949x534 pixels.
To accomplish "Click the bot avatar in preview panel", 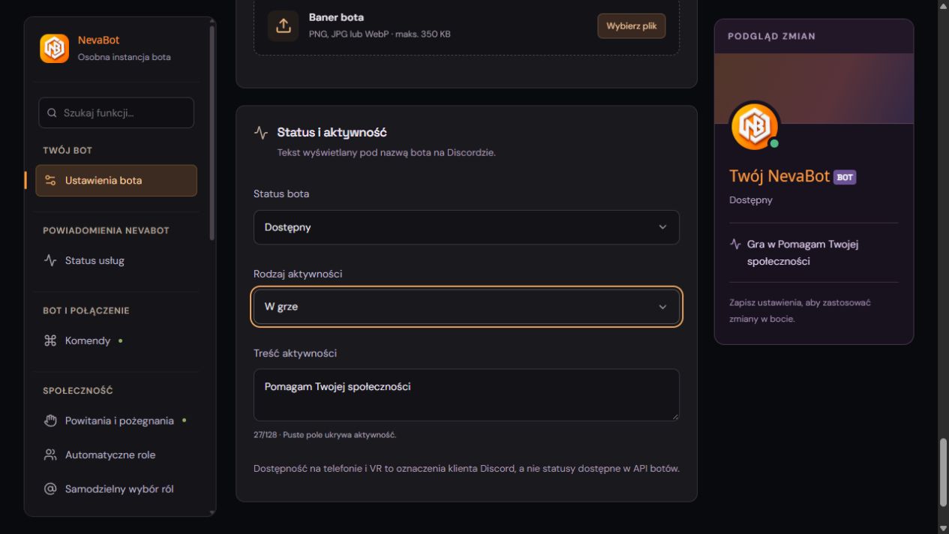I will pos(755,126).
